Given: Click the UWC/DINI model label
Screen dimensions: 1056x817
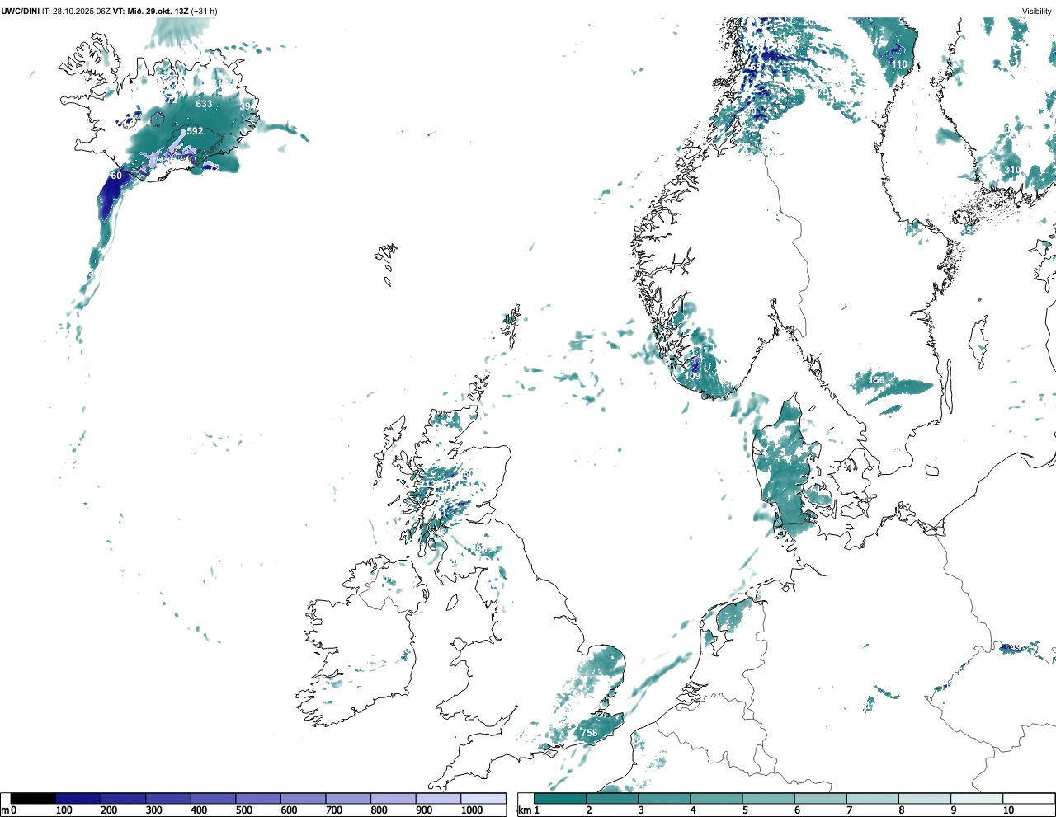Looking at the screenshot, I should click(21, 11).
